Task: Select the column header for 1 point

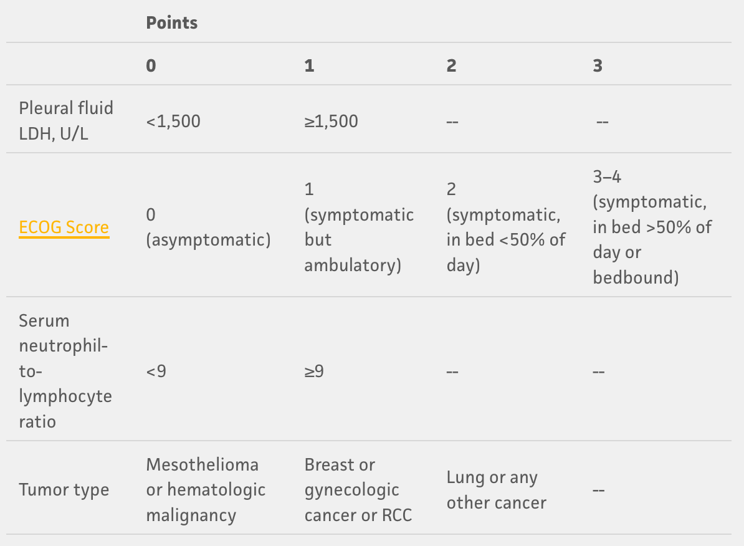Action: [310, 65]
